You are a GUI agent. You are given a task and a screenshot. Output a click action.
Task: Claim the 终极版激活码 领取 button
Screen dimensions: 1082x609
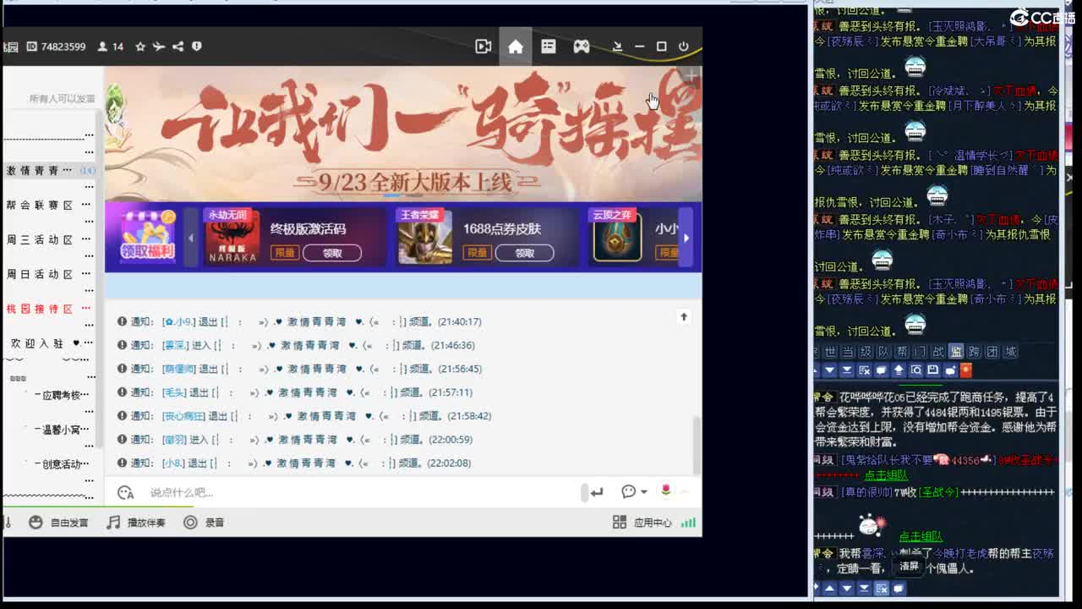331,253
